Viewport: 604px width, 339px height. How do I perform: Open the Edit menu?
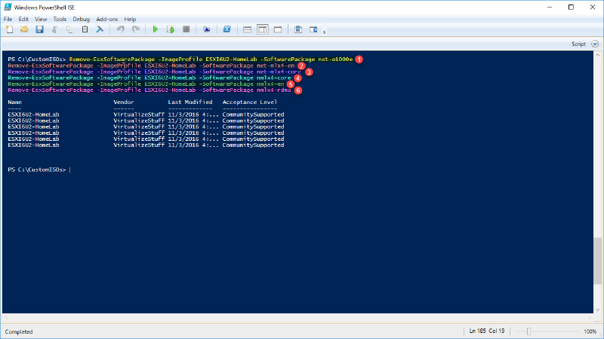23,19
